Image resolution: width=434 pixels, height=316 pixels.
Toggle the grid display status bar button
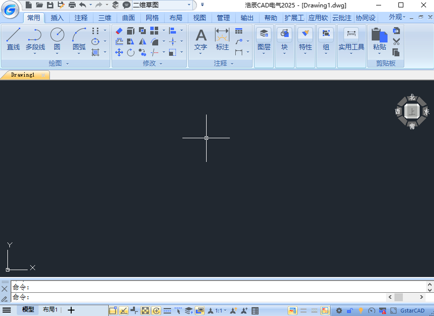coord(113,311)
